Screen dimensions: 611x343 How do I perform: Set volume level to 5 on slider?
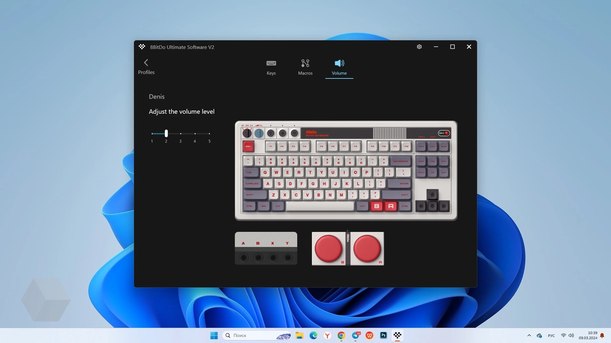click(209, 134)
